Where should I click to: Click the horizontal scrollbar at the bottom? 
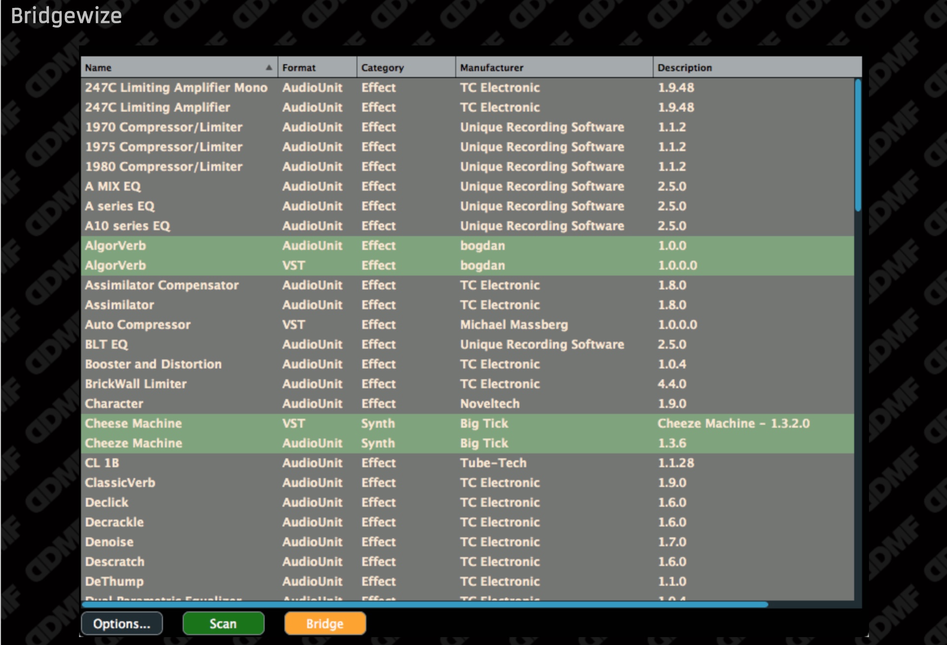425,605
